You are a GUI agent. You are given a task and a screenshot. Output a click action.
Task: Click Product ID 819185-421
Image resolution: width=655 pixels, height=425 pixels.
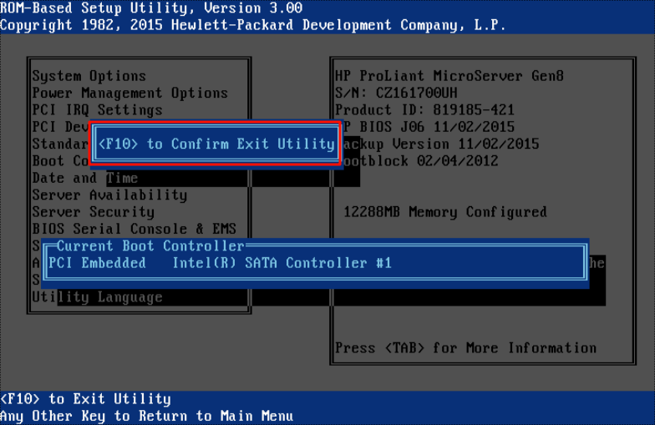pos(424,110)
